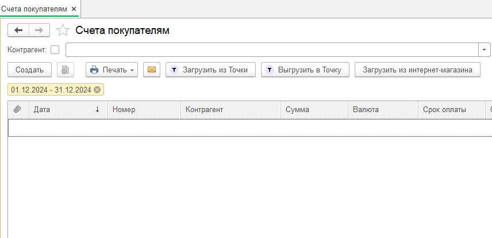Click the forward navigation arrow

coord(39,30)
